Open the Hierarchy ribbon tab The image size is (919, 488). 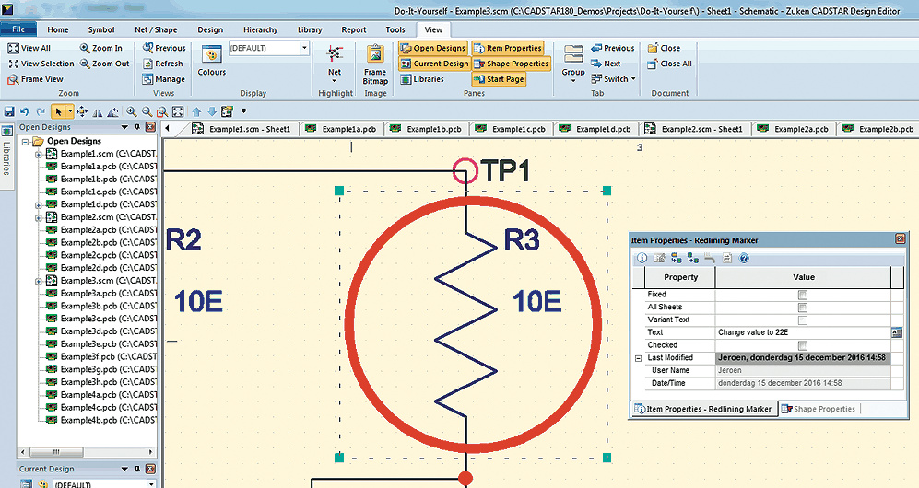click(259, 29)
